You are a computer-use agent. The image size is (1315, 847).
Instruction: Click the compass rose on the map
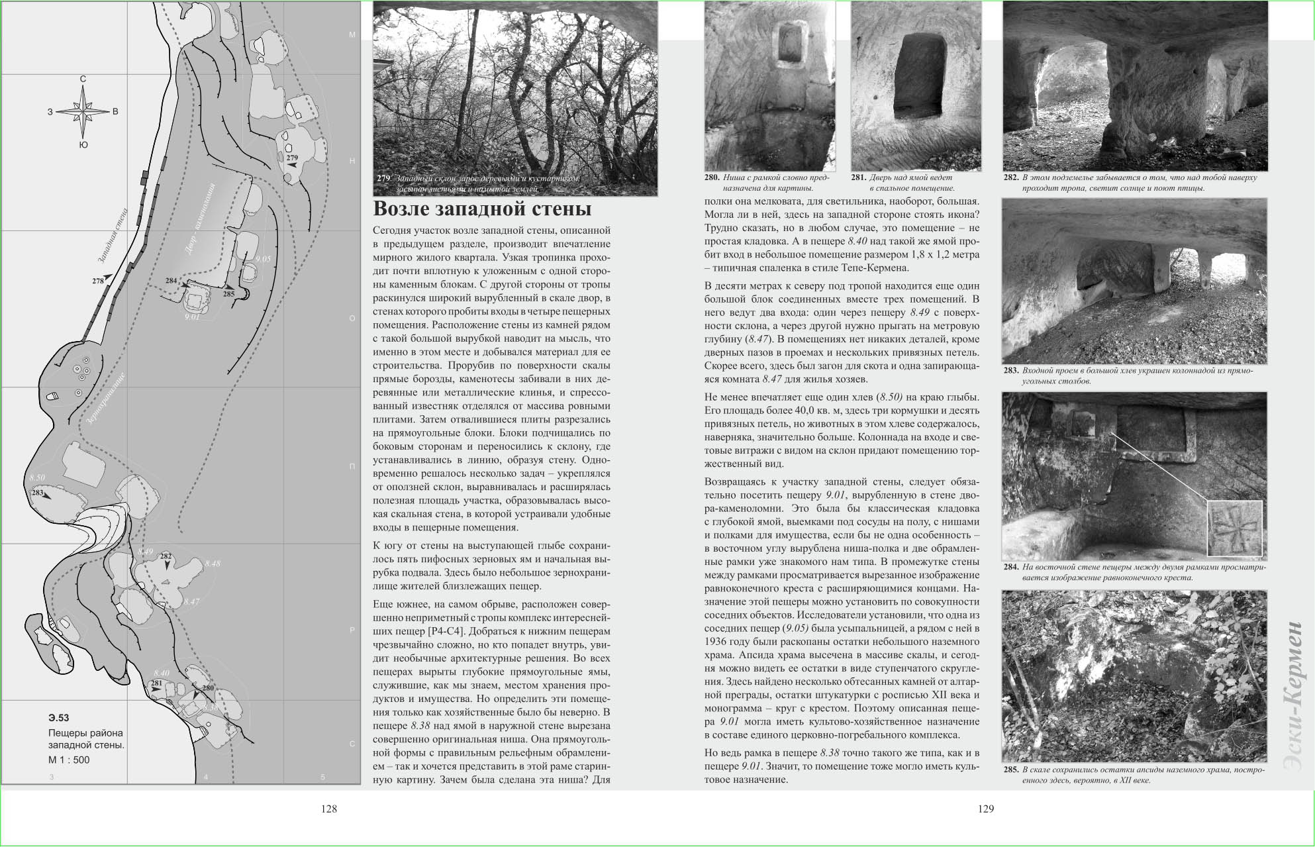(x=84, y=111)
